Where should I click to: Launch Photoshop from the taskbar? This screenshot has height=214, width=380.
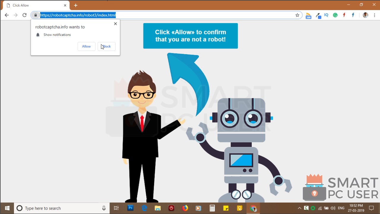[130, 208]
